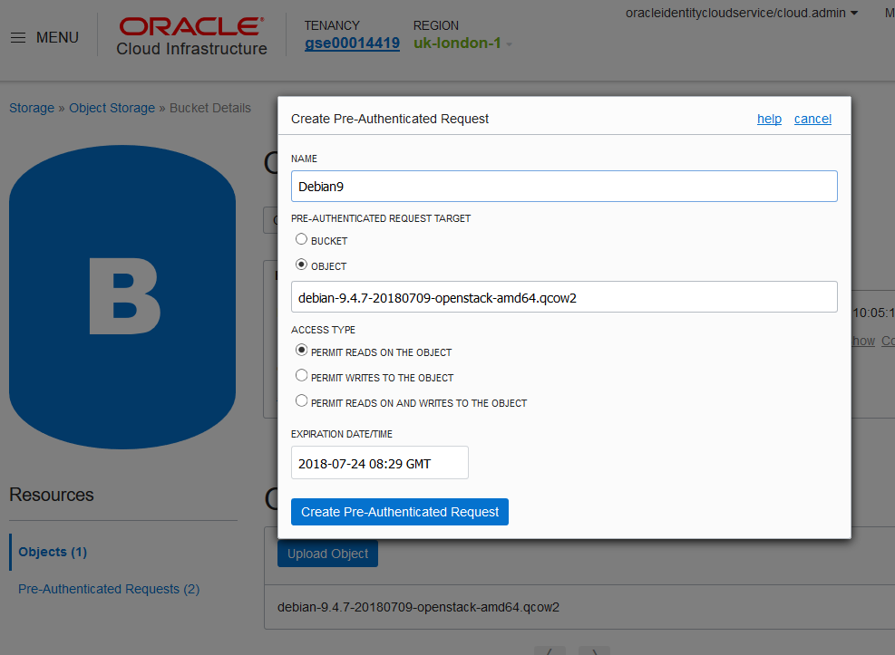Click the Upload Object button
Screen dimensions: 895x655
coord(327,554)
